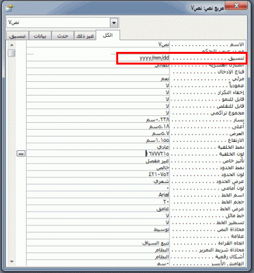This screenshot has width=254, height=273.
Task: Click the قابل للنمو value field
Action: pyautogui.click(x=98, y=99)
